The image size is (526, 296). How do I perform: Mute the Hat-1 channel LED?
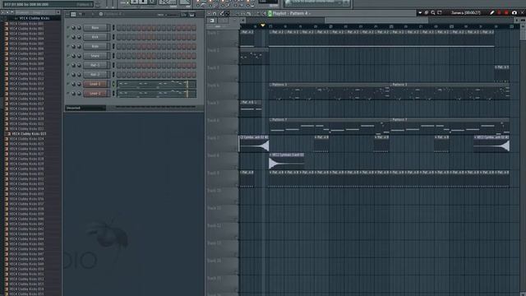(x=67, y=65)
